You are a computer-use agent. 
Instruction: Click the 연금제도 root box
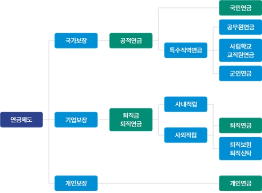[x=21, y=120]
